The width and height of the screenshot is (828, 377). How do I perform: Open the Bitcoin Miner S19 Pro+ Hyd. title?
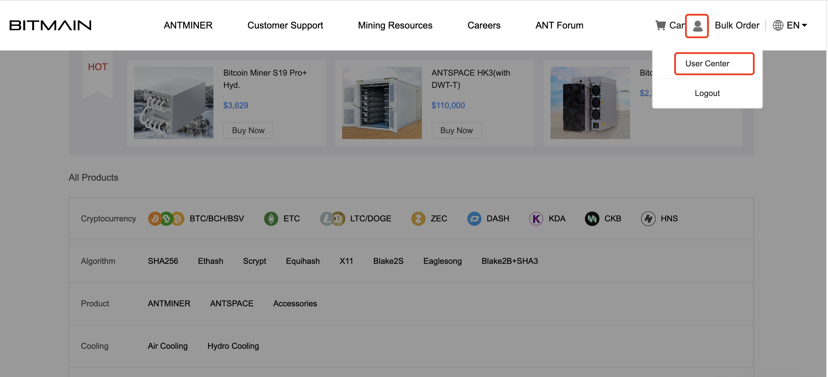pos(265,79)
